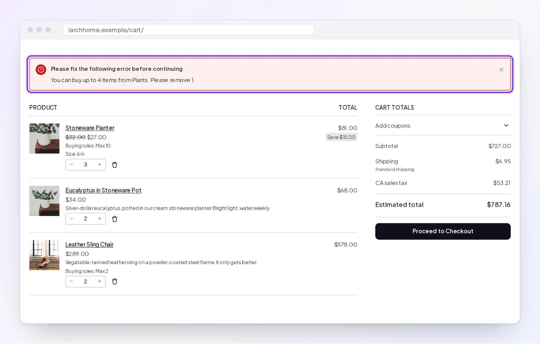Decrease Leather Sling Chair quantity

coord(71,281)
